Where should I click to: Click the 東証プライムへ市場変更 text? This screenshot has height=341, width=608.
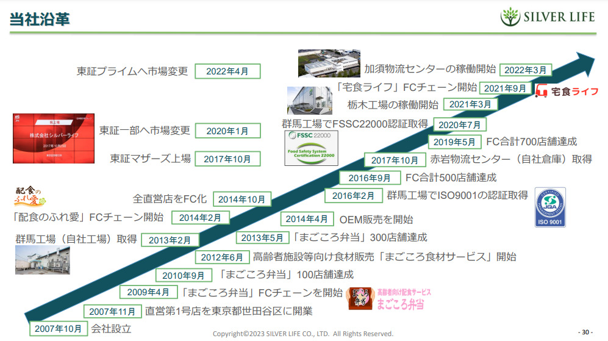coord(132,70)
